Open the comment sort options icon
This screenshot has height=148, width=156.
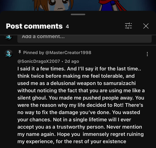128,26
